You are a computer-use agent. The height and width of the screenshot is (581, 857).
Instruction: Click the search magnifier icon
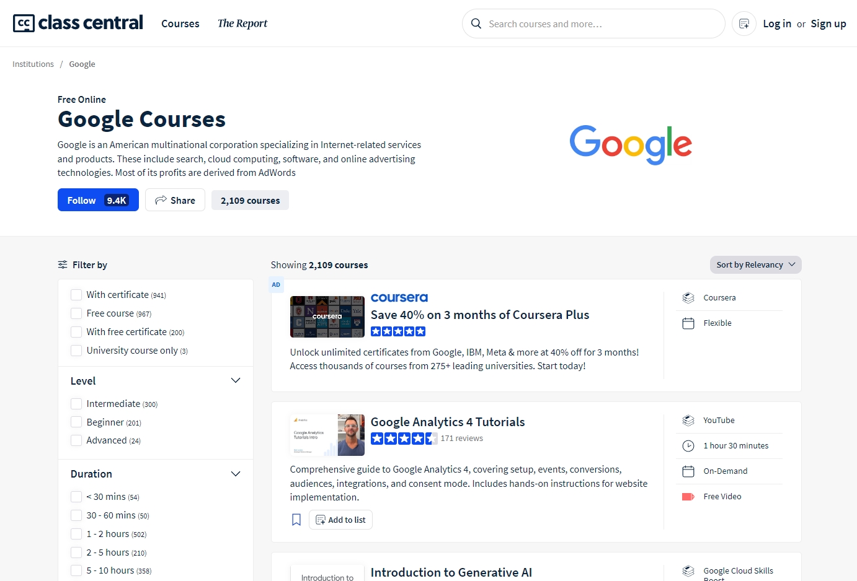tap(476, 24)
